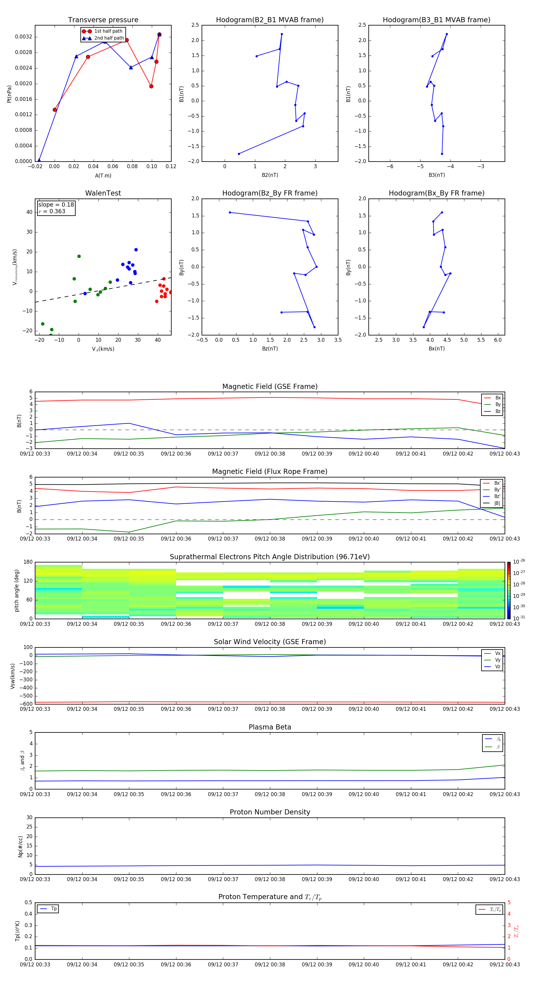Click the β entry in Plasma Beta legend

coord(493,747)
